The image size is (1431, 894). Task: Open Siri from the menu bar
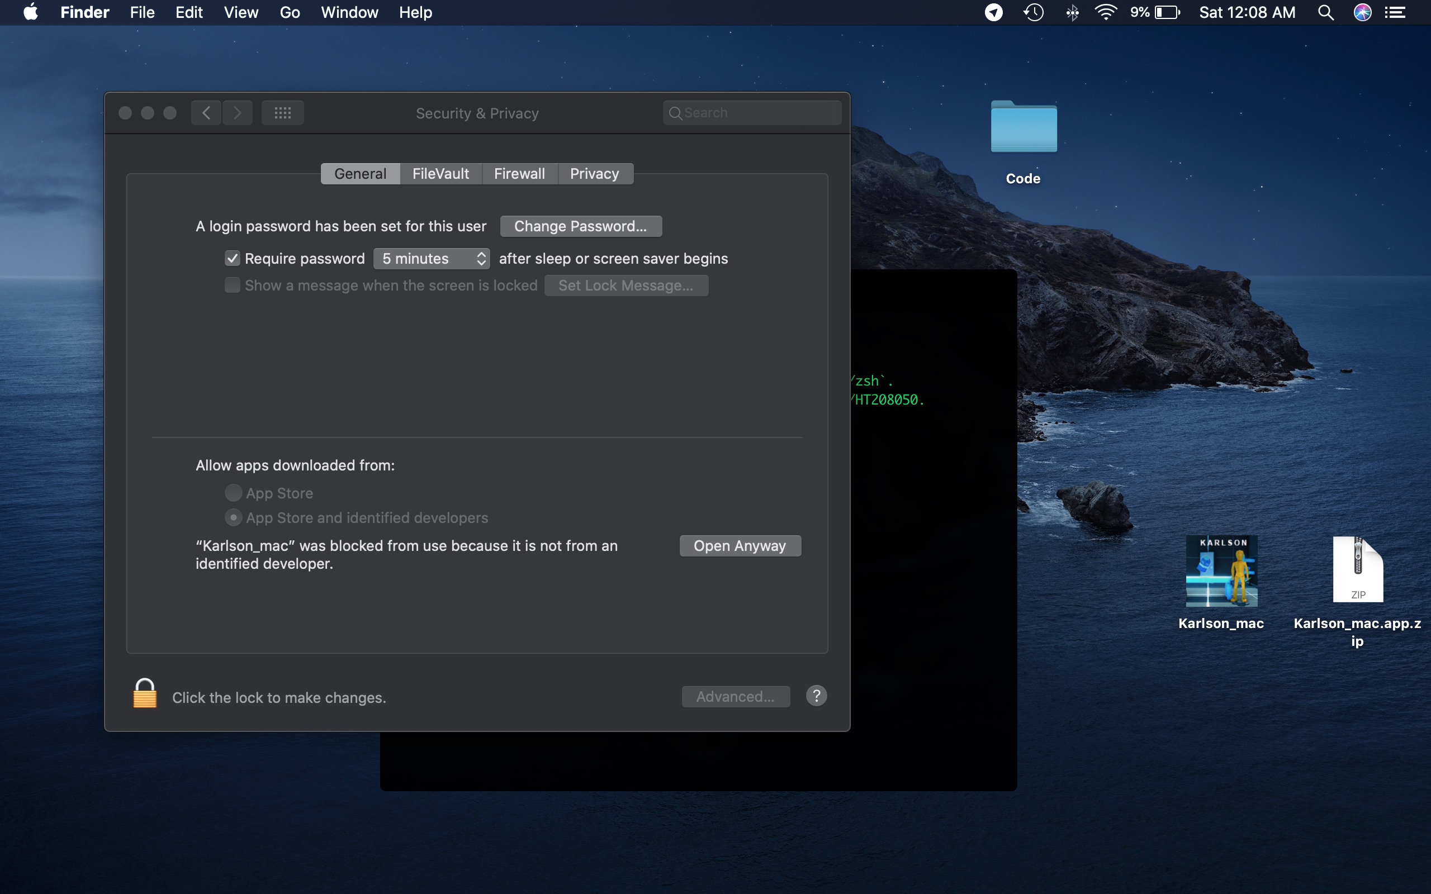(x=1362, y=12)
